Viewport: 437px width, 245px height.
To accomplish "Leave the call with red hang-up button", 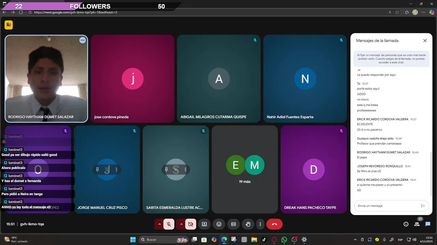I will [274, 224].
